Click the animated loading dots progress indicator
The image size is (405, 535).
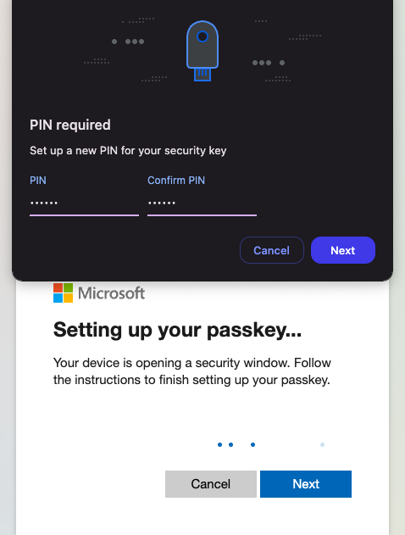[x=271, y=444]
